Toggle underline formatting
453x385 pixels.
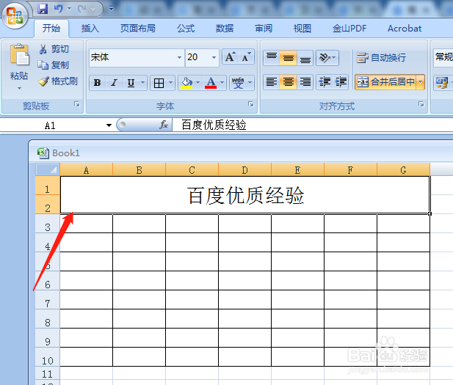click(131, 83)
